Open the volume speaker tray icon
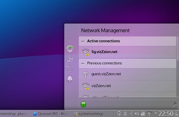 click(137, 114)
